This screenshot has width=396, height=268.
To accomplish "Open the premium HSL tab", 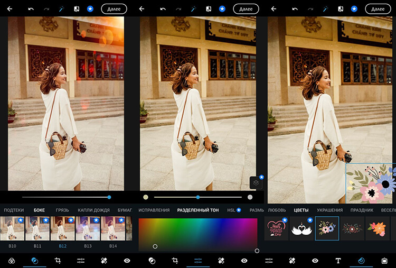I will 234,210.
